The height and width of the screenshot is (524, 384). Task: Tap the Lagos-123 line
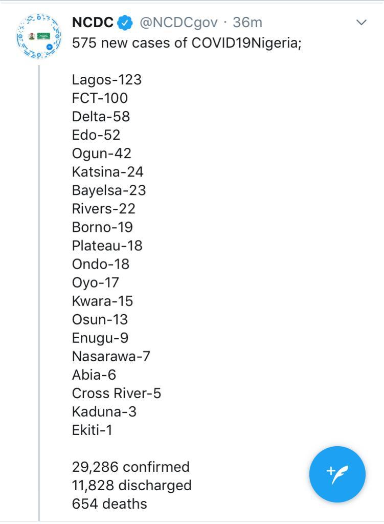click(x=107, y=80)
